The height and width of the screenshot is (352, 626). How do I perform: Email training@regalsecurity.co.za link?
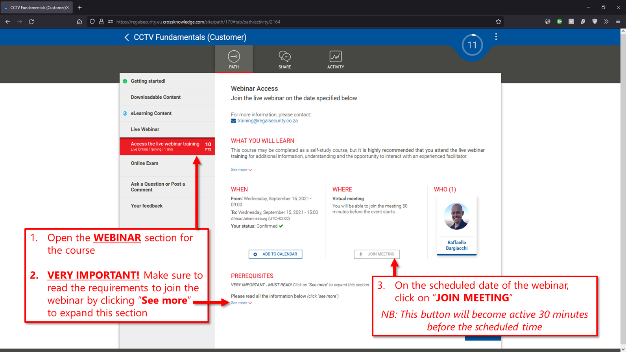267,121
